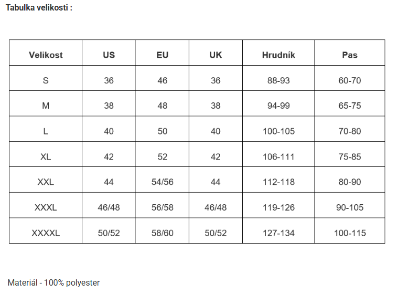Viewport: 398px width, 294px height.
Task: Click the EU column header
Action: [x=163, y=55]
